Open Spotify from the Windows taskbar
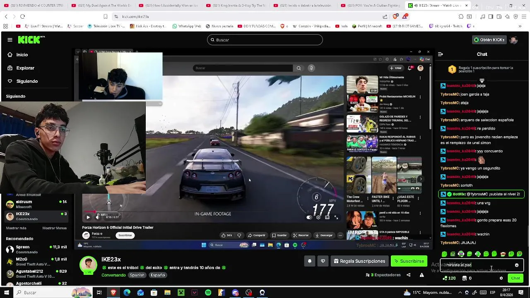This screenshot has width=530, height=298. pyautogui.click(x=208, y=293)
